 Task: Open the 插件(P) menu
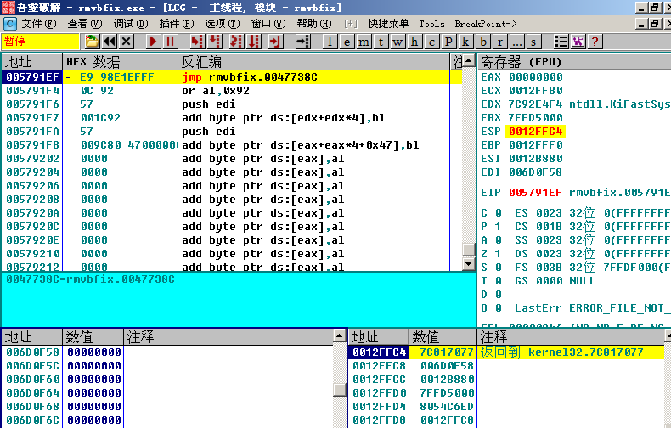(177, 24)
